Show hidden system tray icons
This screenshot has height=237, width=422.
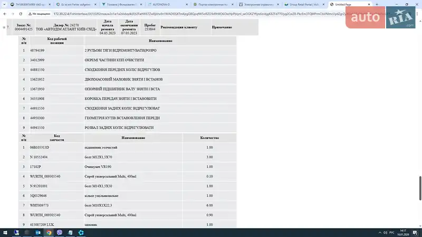(x=380, y=233)
